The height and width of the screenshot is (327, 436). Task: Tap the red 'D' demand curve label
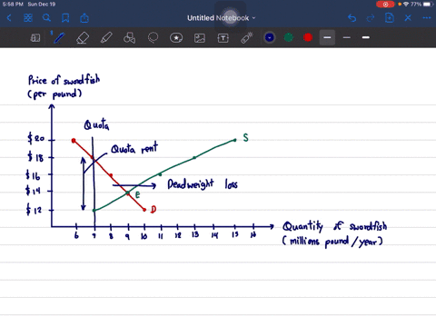[154, 209]
